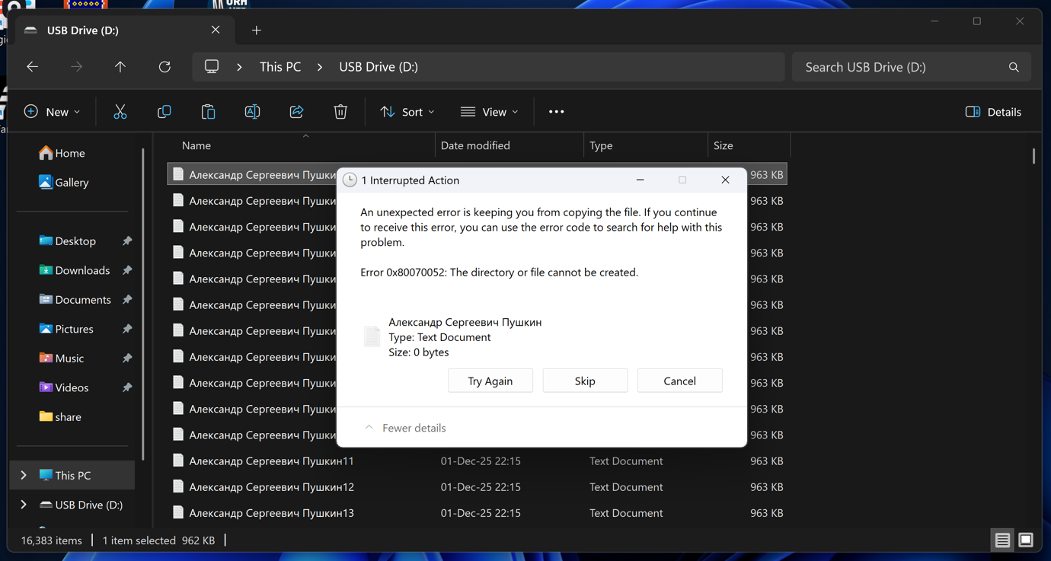Focus the Search USB Drive (D:) field
The height and width of the screenshot is (561, 1051).
pos(912,67)
